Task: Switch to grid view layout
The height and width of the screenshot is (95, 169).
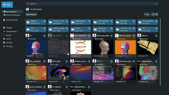Action: pyautogui.click(x=153, y=14)
